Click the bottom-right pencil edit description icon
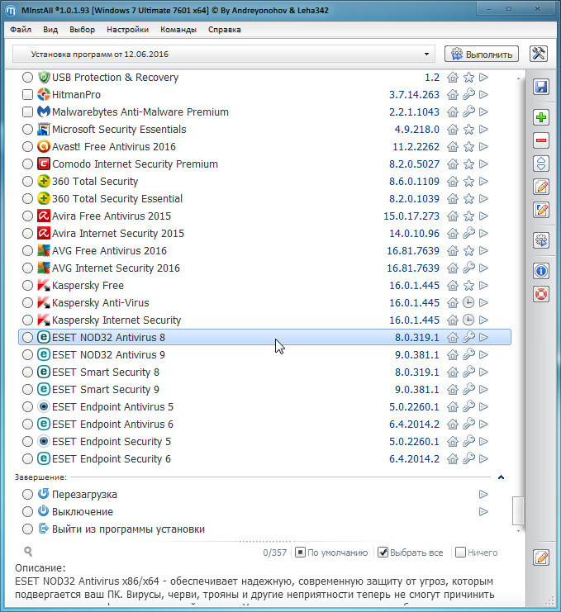Viewport: 561px width, 612px height. tap(541, 557)
